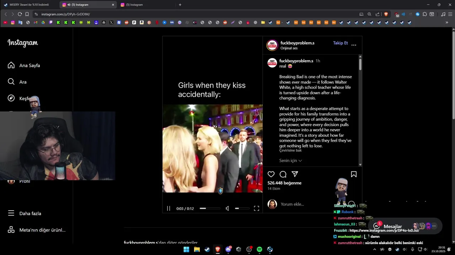This screenshot has width=455, height=255.
Task: Click the share page icon in address bar
Action: (377, 14)
